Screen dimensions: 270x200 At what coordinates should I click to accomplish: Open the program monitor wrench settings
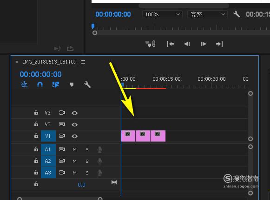tap(237, 14)
